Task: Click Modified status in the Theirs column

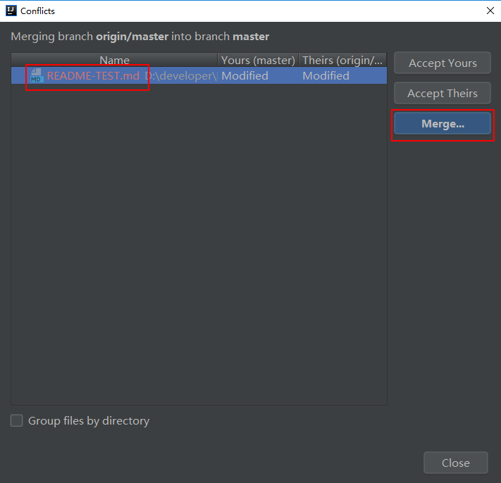Action: (326, 75)
